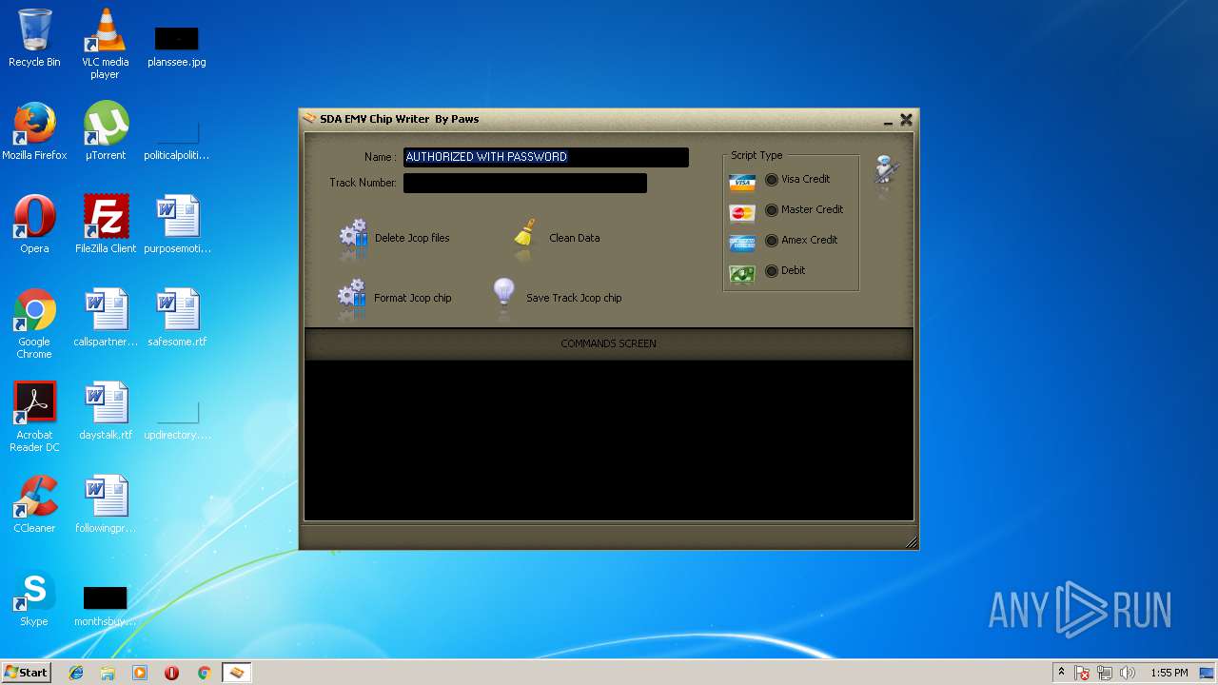1218x685 pixels.
Task: Click the window resize grip in the corner
Action: 911,541
